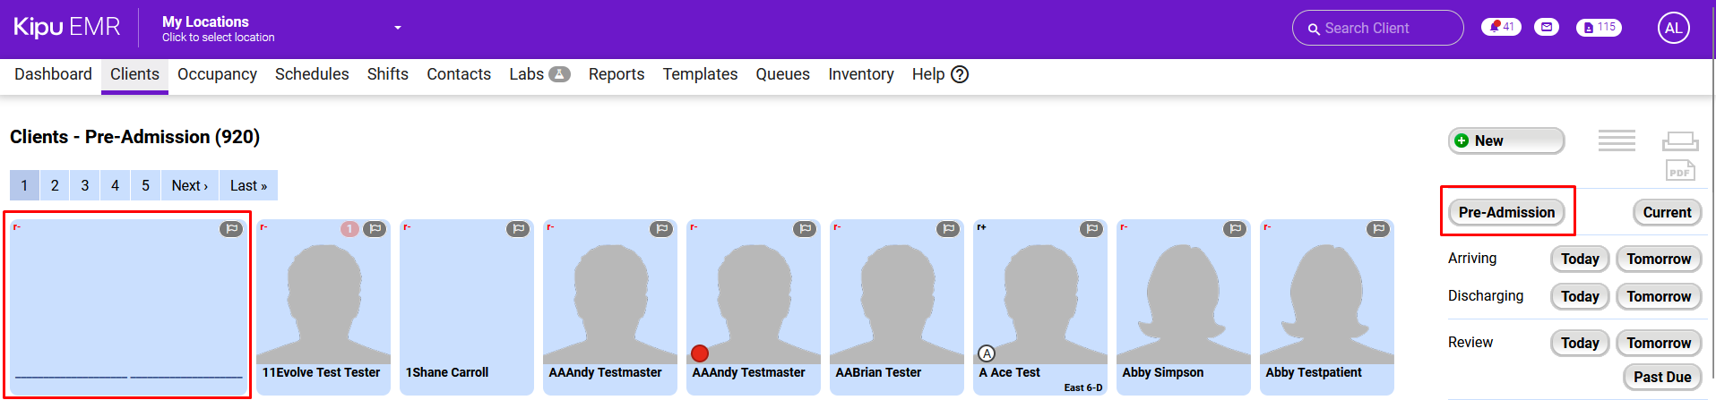The height and width of the screenshot is (400, 1716).
Task: Click the Help question mark icon
Action: 960,74
